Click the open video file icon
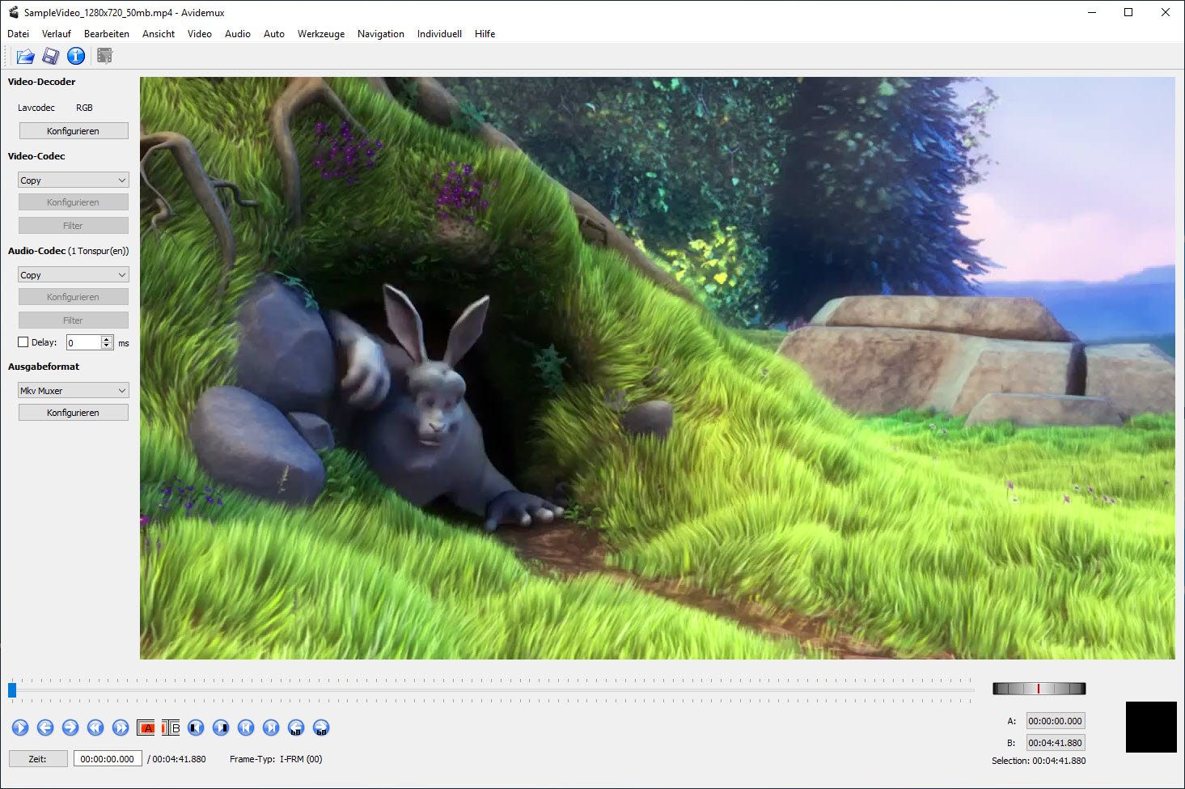 coord(25,56)
